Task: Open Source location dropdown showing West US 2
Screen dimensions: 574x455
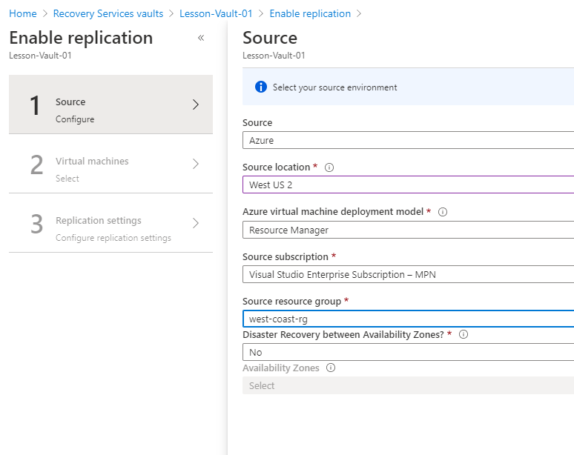Action: pyautogui.click(x=408, y=185)
